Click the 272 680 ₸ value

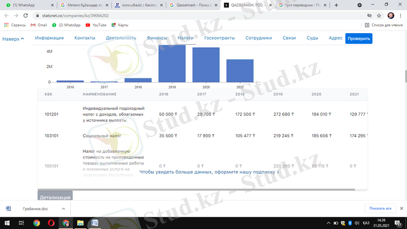coord(283,114)
